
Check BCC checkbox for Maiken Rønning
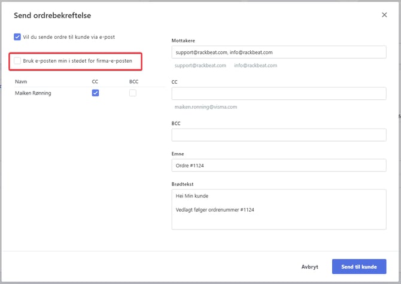[132, 93]
